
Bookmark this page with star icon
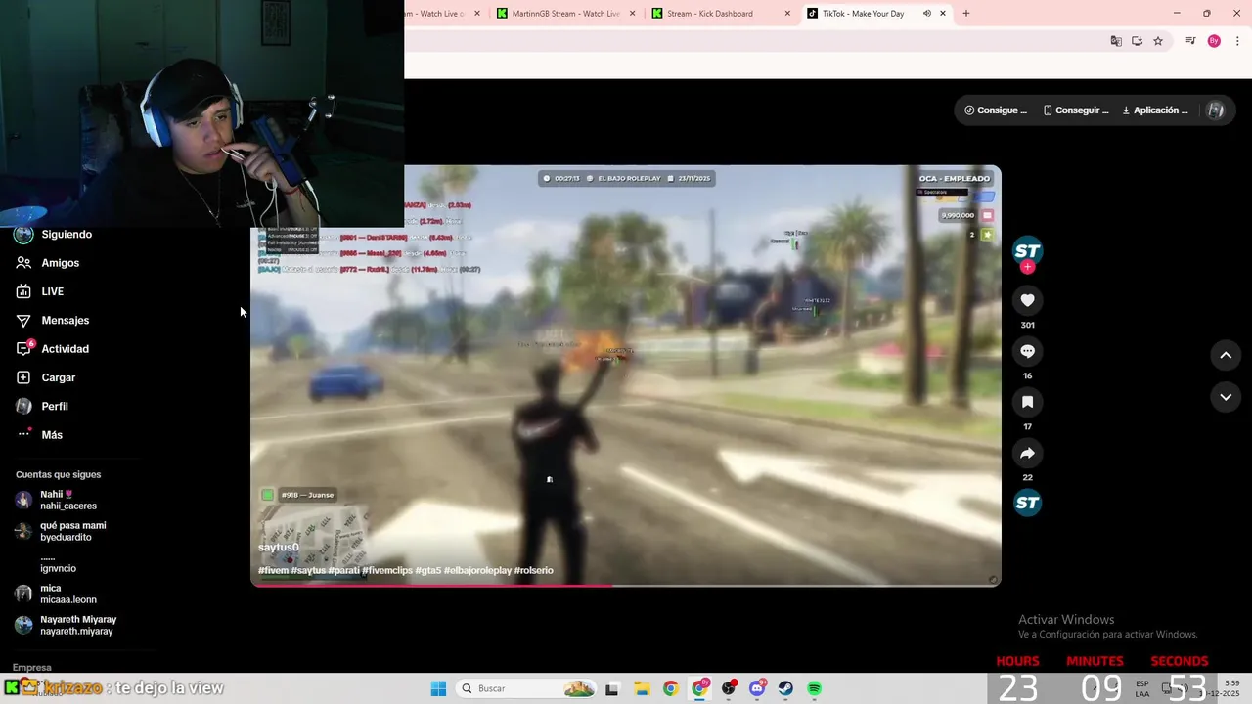tap(1158, 41)
